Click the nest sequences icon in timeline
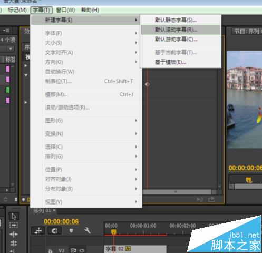Image resolution: width=262 pixels, height=253 pixels. click(38, 231)
